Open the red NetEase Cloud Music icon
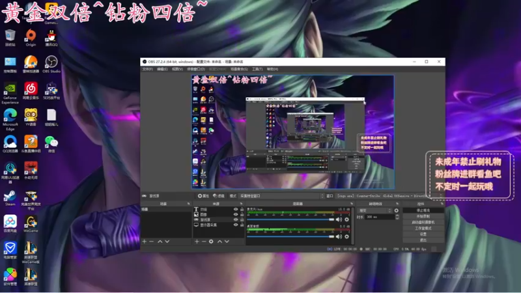This screenshot has width=521, height=293. coord(31,91)
